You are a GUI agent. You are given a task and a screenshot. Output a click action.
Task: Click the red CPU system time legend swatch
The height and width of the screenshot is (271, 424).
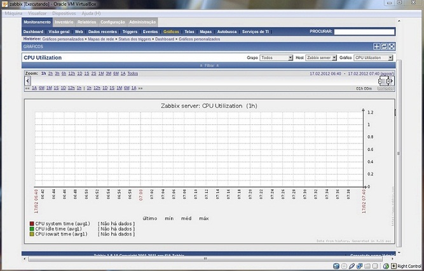pos(32,224)
